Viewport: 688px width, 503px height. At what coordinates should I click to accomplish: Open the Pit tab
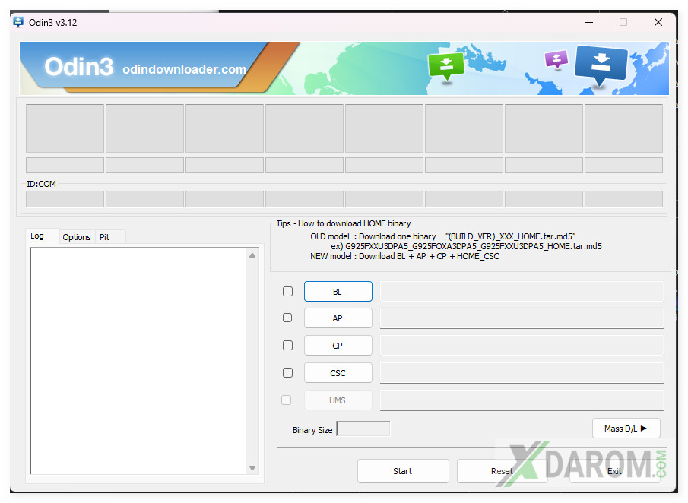point(105,237)
